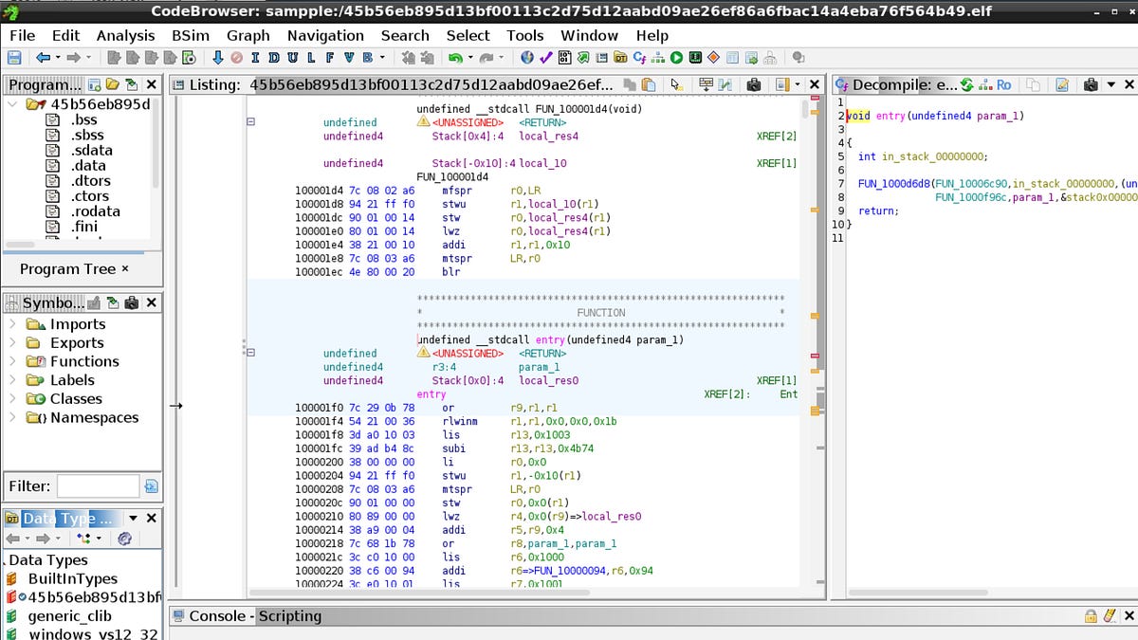Undo with the green undo arrow
Image resolution: width=1138 pixels, height=640 pixels.
click(455, 57)
